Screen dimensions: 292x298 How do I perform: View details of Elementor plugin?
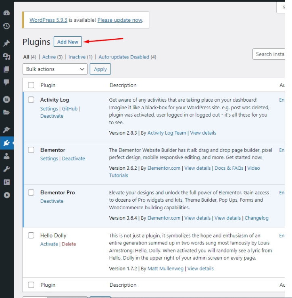pyautogui.click(x=197, y=168)
